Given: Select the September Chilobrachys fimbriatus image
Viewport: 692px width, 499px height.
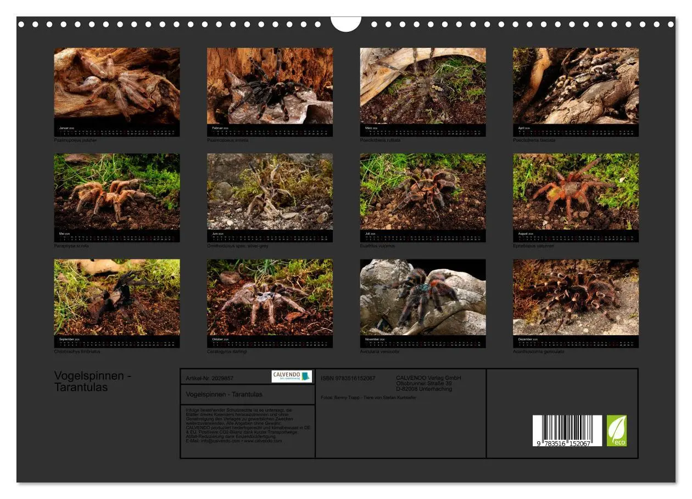Looking at the screenshot, I should [117, 300].
